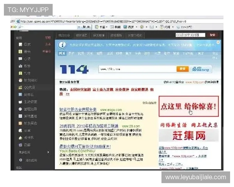The height and width of the screenshot is (187, 234).
Task: Select the 视频 video tab in 114 search
Action: [x=81, y=53]
